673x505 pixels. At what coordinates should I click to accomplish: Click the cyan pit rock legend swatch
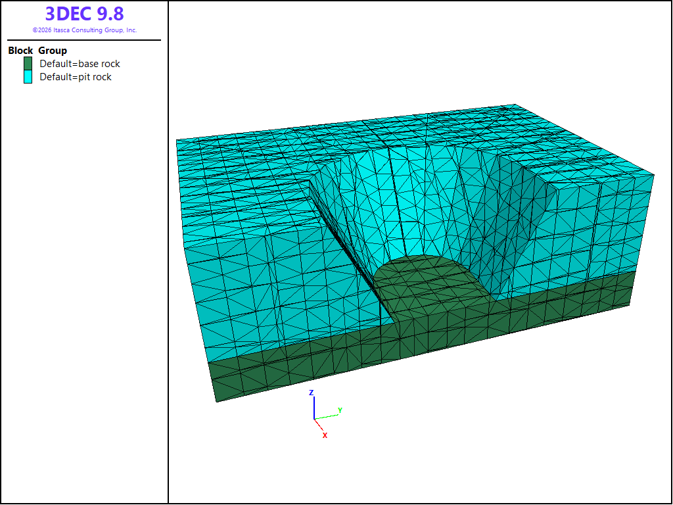tap(28, 77)
